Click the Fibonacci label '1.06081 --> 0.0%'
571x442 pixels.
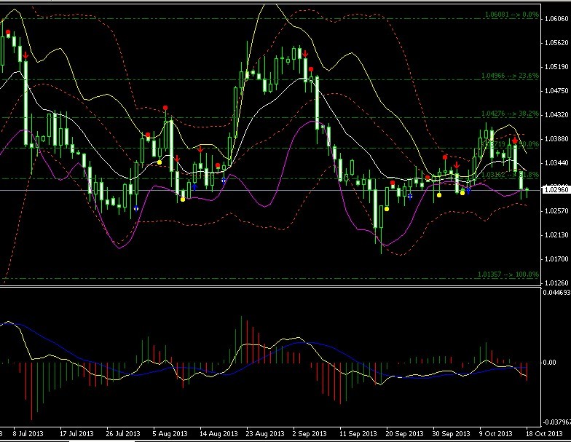[x=511, y=15]
